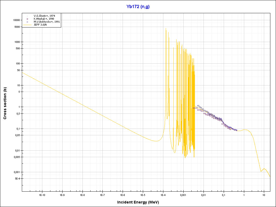Click the 10000 tick on the y-axis
Screen dimensions: 276x207
(17, 20)
